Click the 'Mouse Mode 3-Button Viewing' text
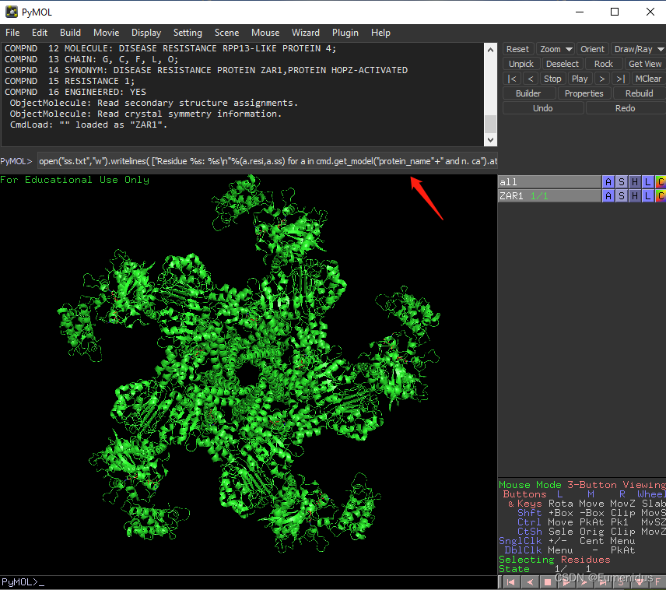Image resolution: width=666 pixels, height=590 pixels. [582, 485]
